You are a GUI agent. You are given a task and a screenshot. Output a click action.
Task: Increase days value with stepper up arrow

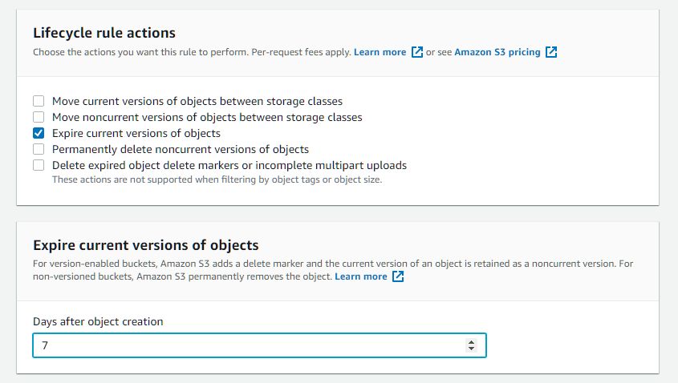point(471,342)
